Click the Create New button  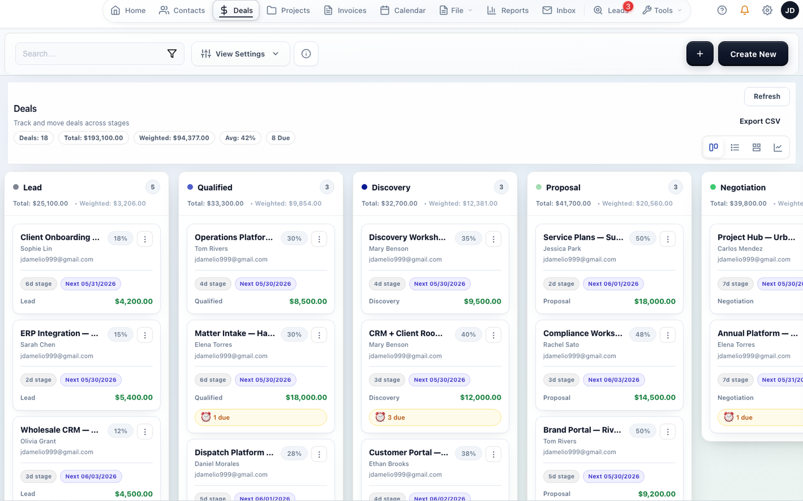753,54
